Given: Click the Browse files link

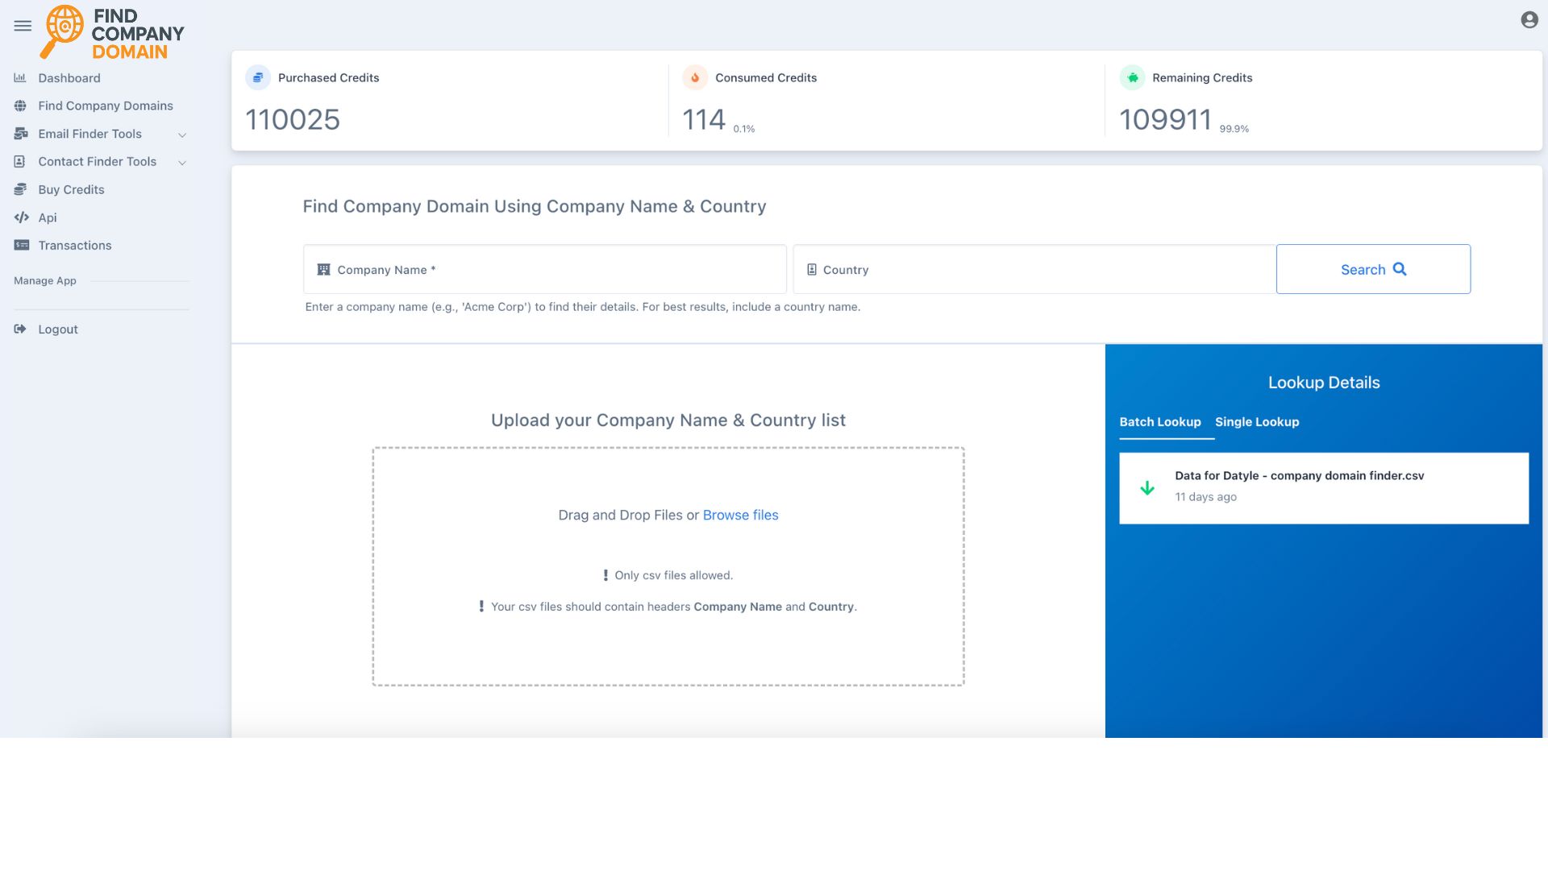Looking at the screenshot, I should coord(740,515).
